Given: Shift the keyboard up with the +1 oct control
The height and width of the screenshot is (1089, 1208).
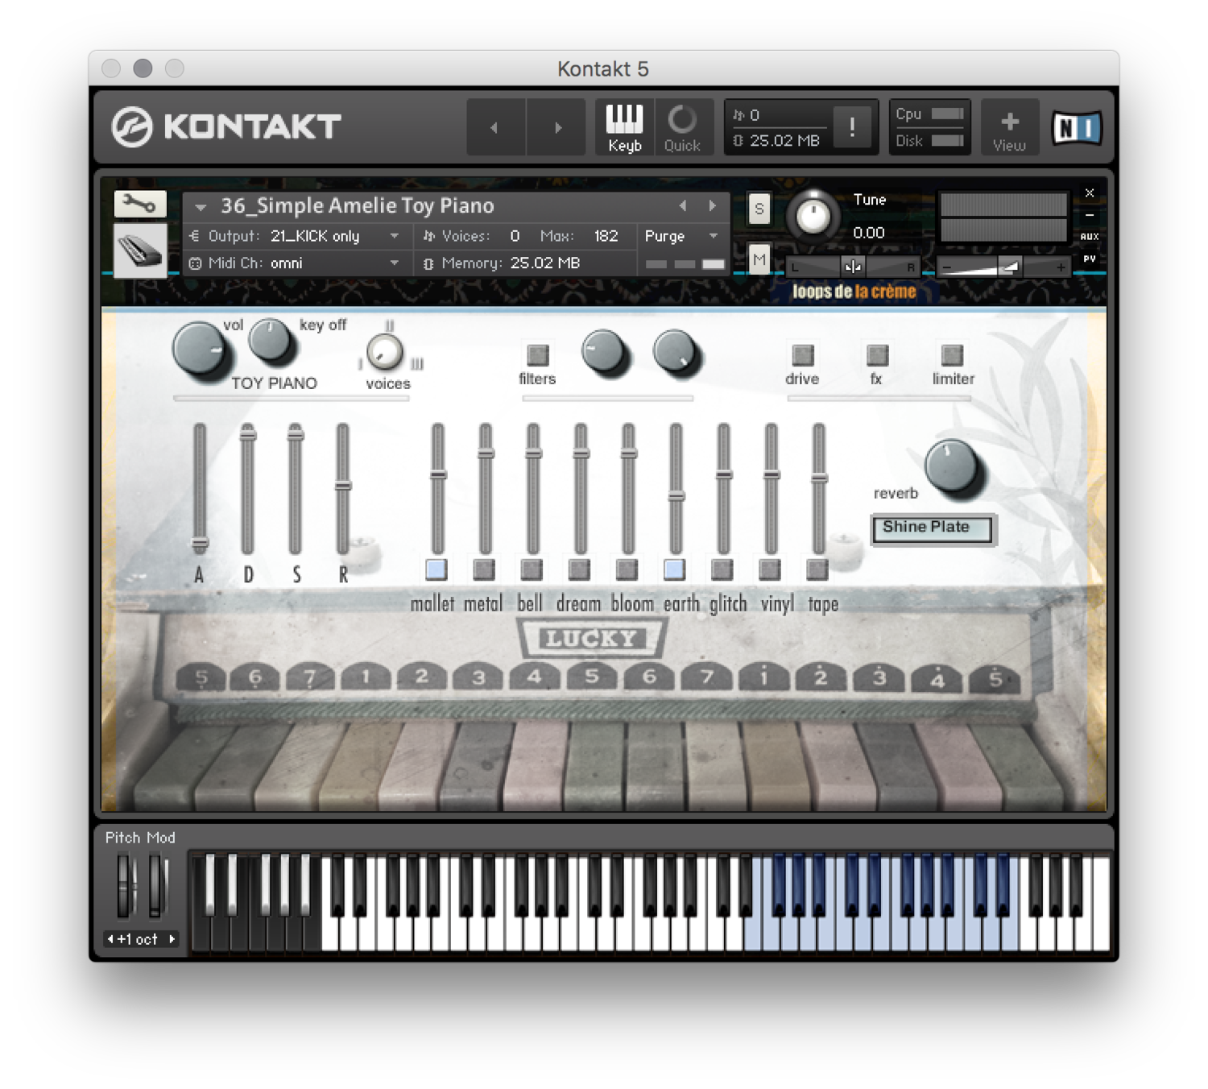Looking at the screenshot, I should click(139, 939).
